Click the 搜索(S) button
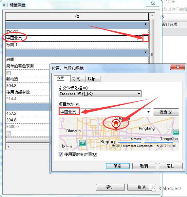 click(x=166, y=112)
